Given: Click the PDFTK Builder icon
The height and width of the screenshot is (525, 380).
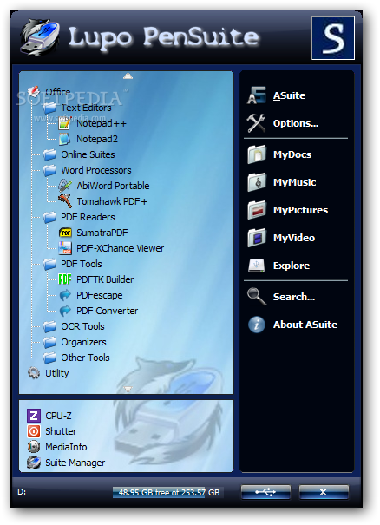Looking at the screenshot, I should (65, 279).
